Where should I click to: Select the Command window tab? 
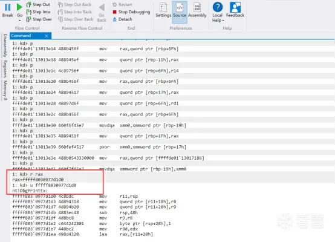pos(21,36)
